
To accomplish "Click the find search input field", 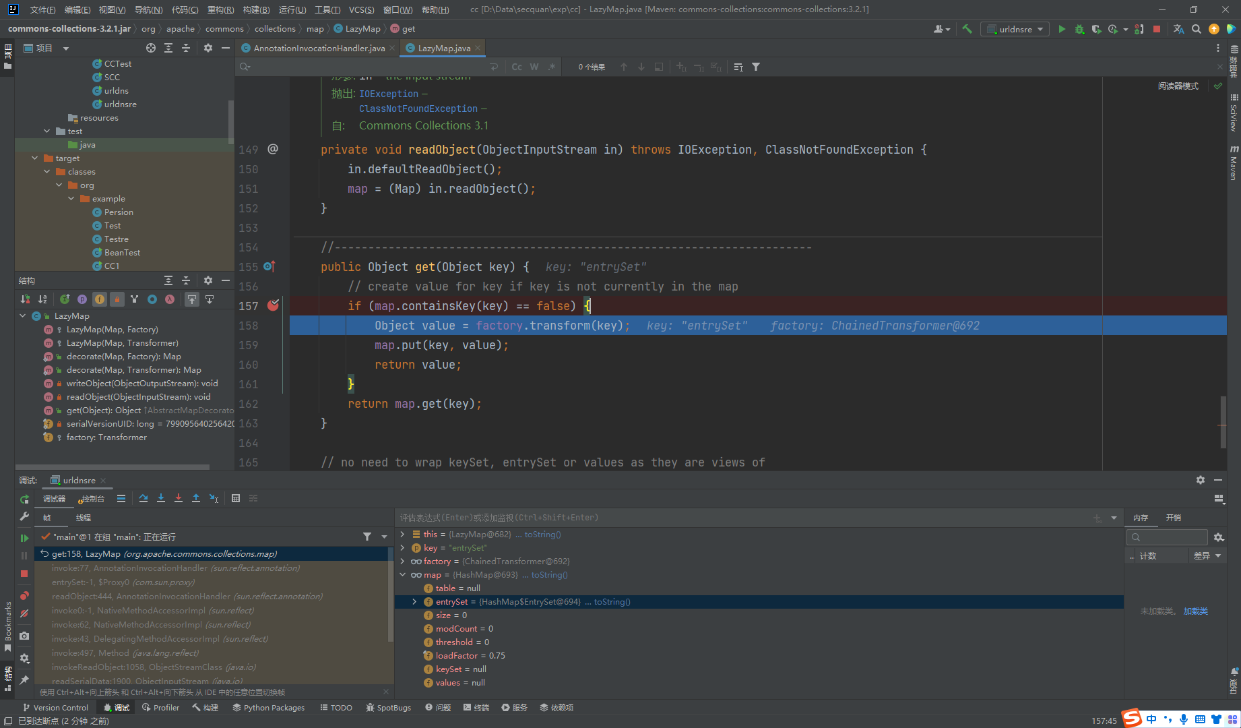I will pyautogui.click(x=371, y=67).
